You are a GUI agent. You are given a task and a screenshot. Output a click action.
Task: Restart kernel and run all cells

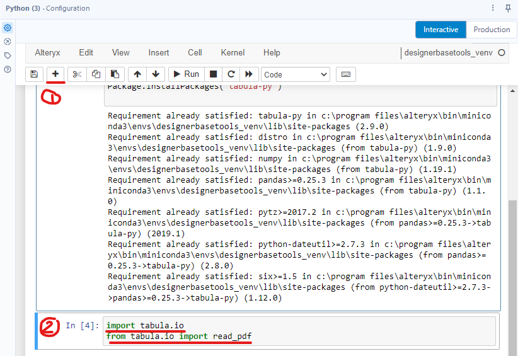coord(250,74)
